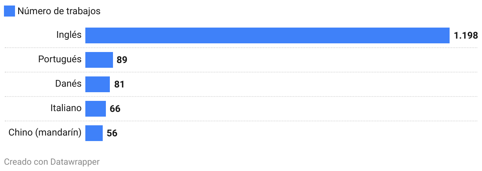Click the blue legend color swatch
The width and height of the screenshot is (482, 171).
tap(9, 11)
